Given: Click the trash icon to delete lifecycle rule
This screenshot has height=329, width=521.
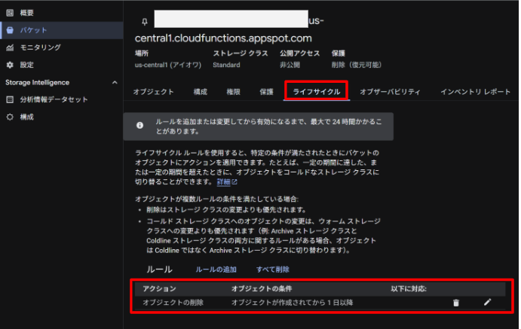Looking at the screenshot, I should pyautogui.click(x=455, y=303).
